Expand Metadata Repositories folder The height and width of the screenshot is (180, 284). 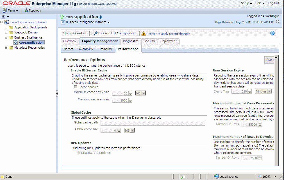(x=6, y=48)
